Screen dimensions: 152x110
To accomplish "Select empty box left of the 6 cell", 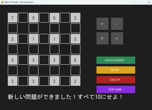I will point(65,60).
